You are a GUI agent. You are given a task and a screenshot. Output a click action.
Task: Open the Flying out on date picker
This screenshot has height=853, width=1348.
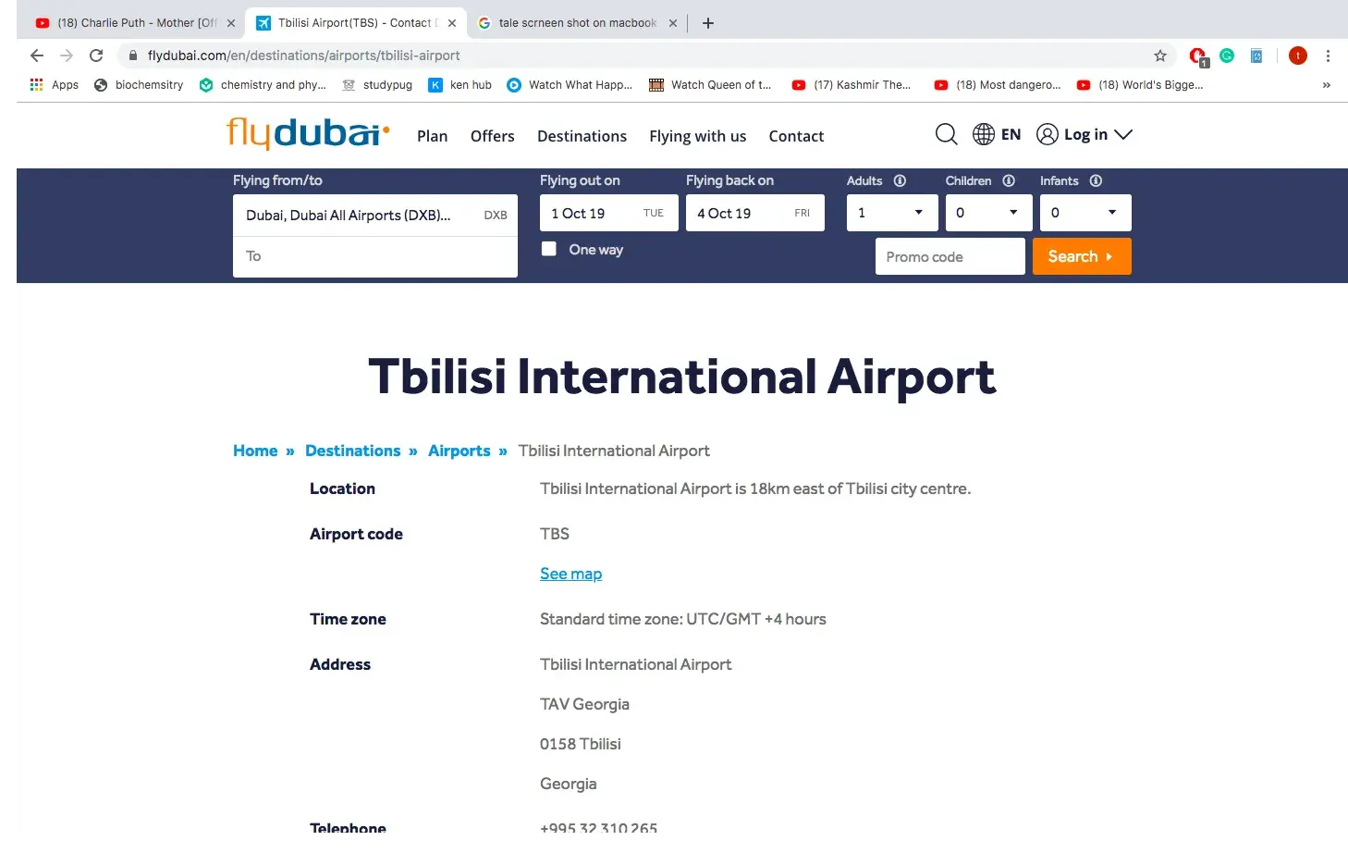609,213
